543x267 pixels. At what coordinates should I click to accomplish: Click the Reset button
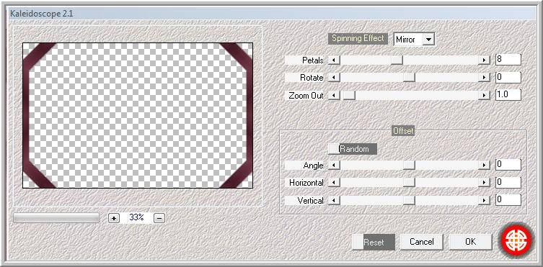(374, 242)
